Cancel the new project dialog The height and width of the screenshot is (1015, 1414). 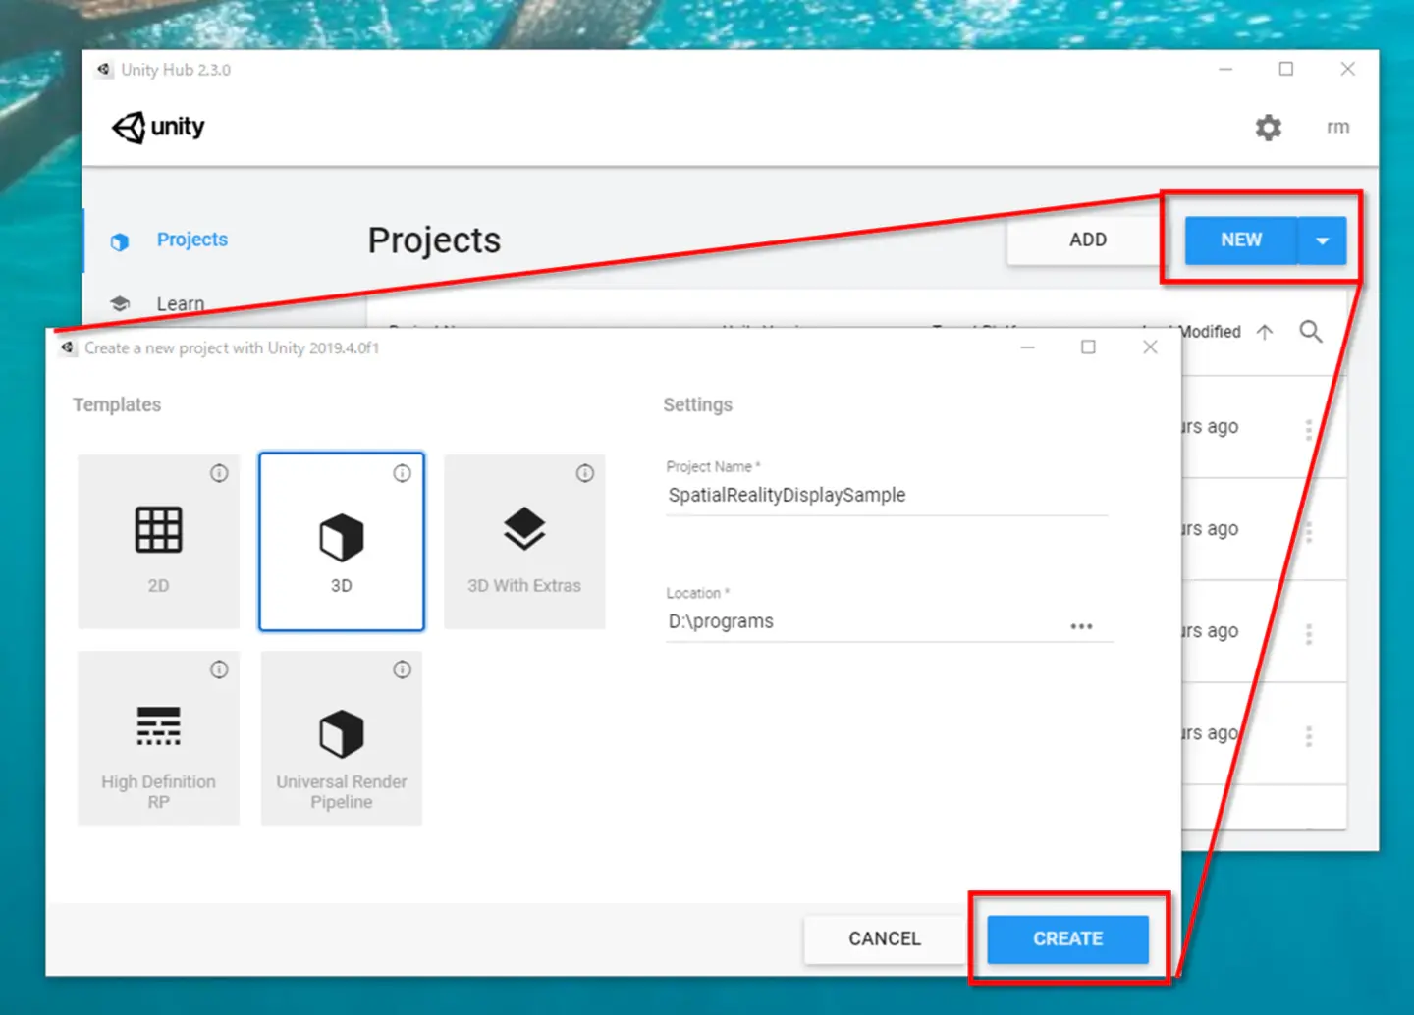click(x=884, y=938)
